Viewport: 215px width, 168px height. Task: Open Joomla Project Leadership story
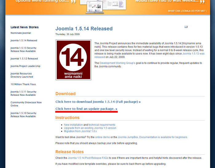point(25,66)
